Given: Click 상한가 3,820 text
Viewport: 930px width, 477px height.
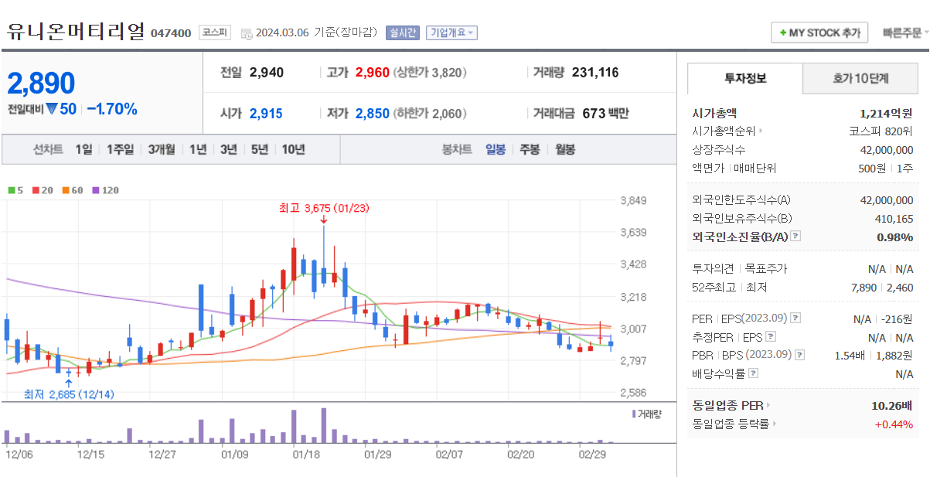Looking at the screenshot, I should click(x=431, y=73).
